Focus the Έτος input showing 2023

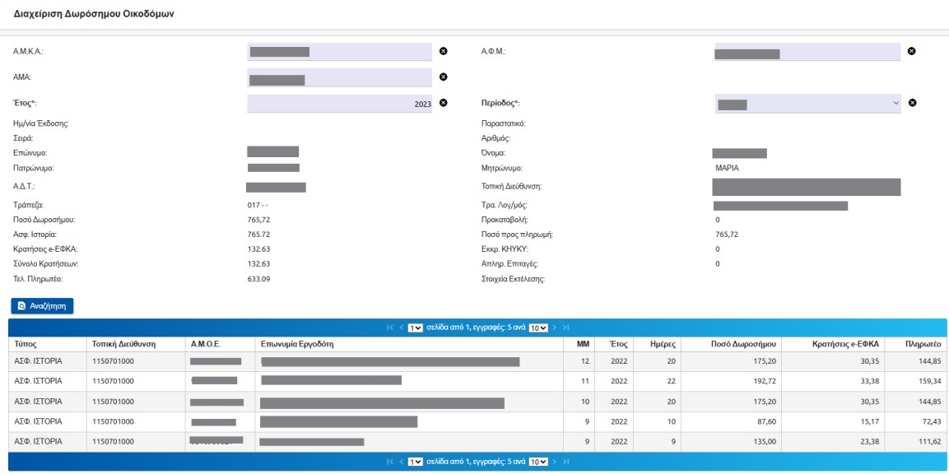point(339,104)
